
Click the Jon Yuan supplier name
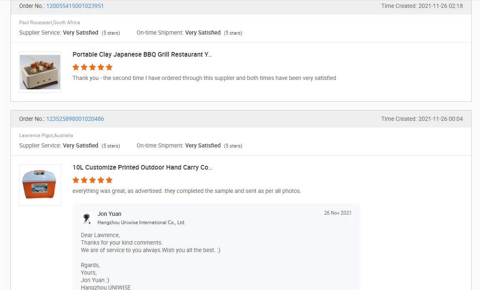coord(110,214)
